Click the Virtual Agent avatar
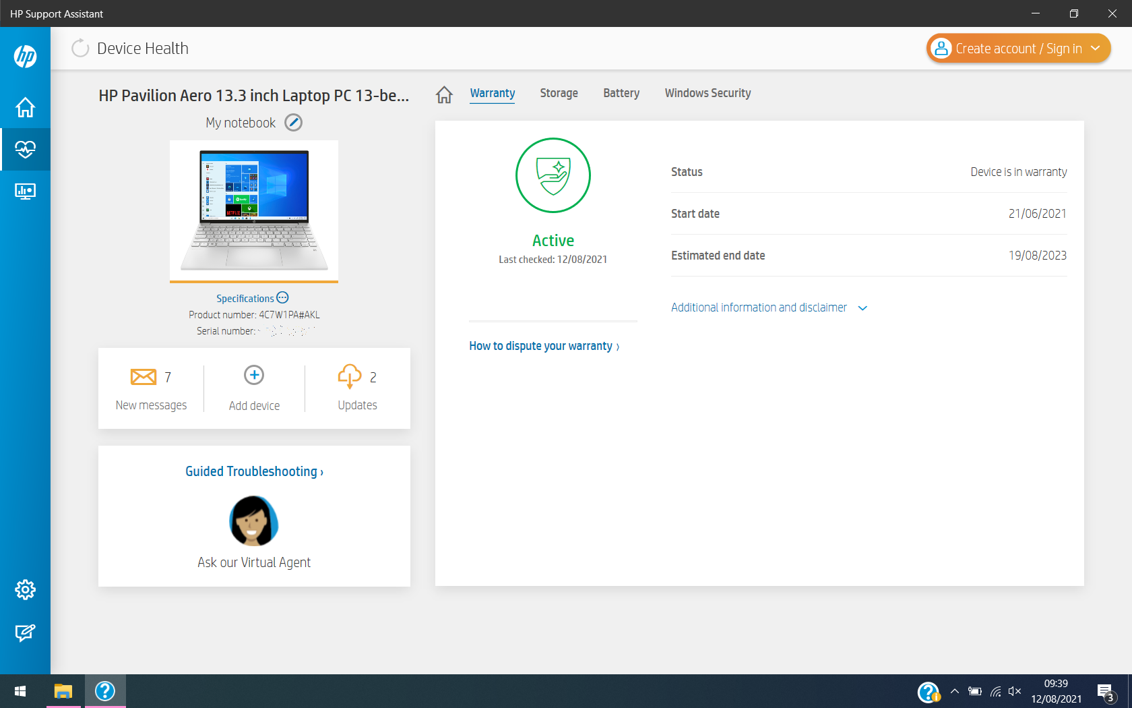Viewport: 1132px width, 708px height. click(254, 521)
